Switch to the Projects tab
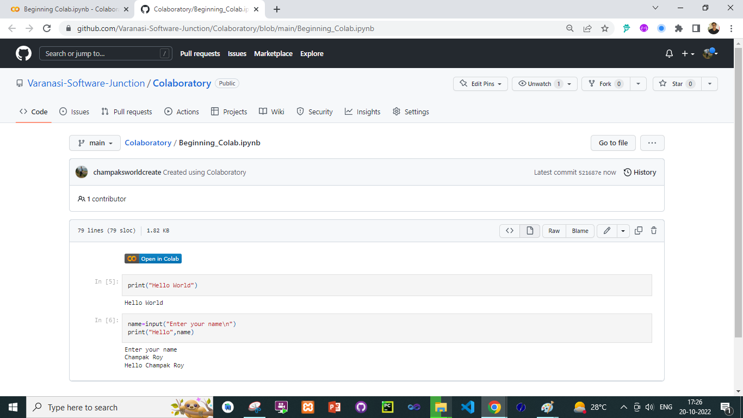This screenshot has height=418, width=743. point(229,112)
